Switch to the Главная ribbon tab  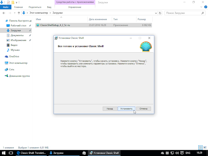[x=19, y=7]
